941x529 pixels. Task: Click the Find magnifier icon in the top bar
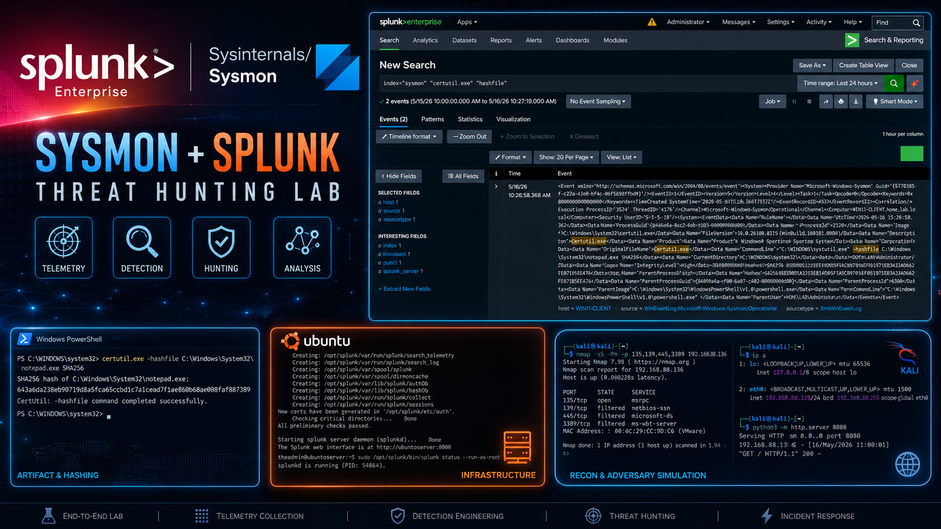(916, 22)
